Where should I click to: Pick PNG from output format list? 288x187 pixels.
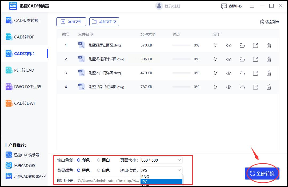pyautogui.click(x=161, y=177)
